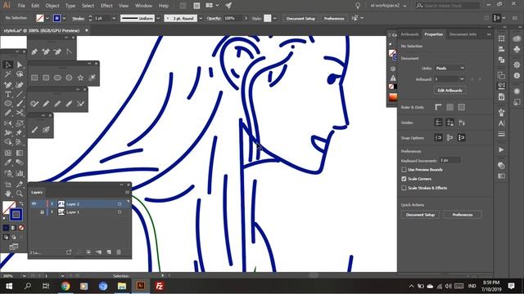
Task: Show the pixel grid in Ruler & Grids
Action: [x=462, y=107]
